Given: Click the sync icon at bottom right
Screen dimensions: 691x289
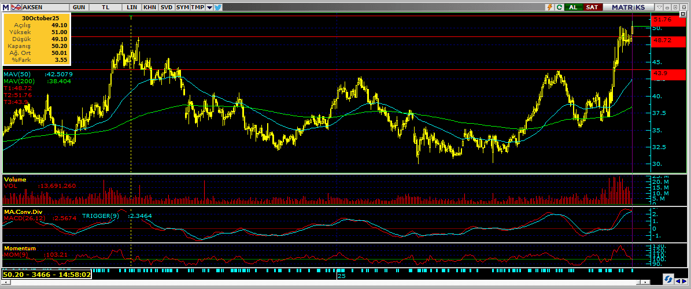Looking at the screenshot, I should 669,279.
